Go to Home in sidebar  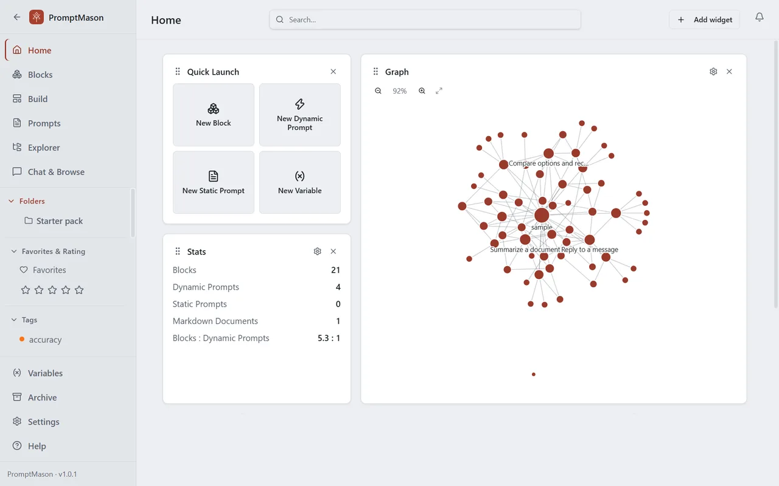(68, 50)
